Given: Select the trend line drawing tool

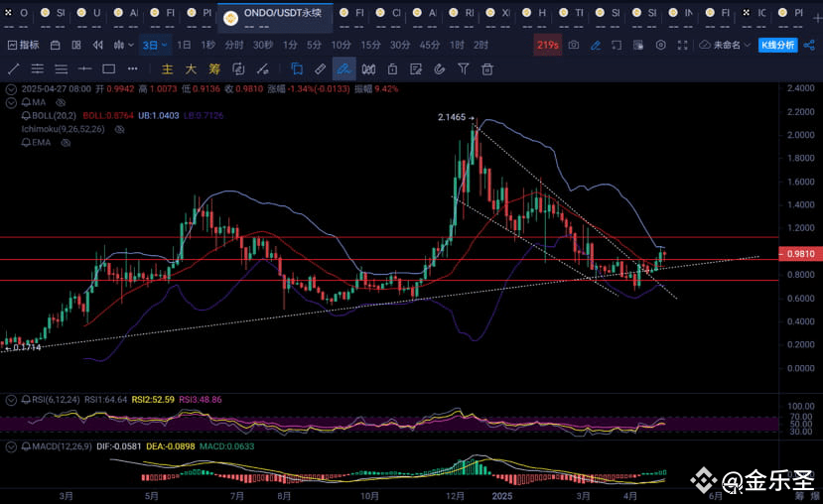Looking at the screenshot, I should click(x=14, y=68).
